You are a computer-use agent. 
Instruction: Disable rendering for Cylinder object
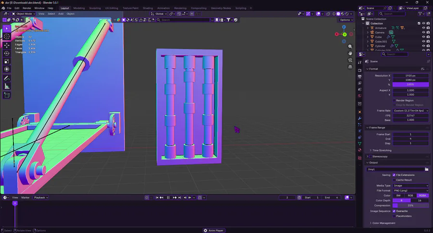tap(428, 46)
